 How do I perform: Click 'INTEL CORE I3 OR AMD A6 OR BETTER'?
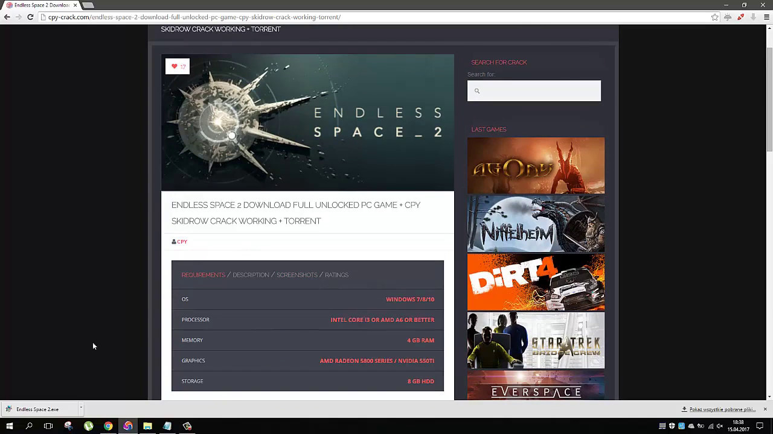(382, 319)
